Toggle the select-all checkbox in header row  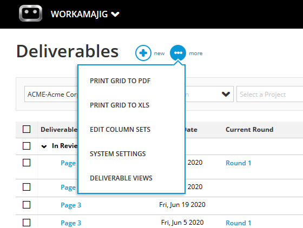27,129
